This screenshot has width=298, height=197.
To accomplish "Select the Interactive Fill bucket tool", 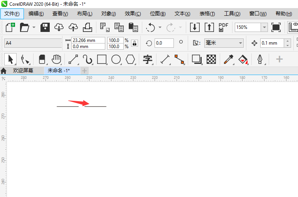I will coord(243,59).
